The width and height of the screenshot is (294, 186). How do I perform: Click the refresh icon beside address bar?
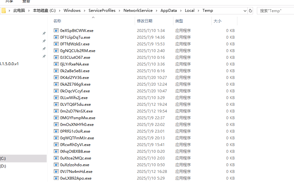click(x=250, y=11)
